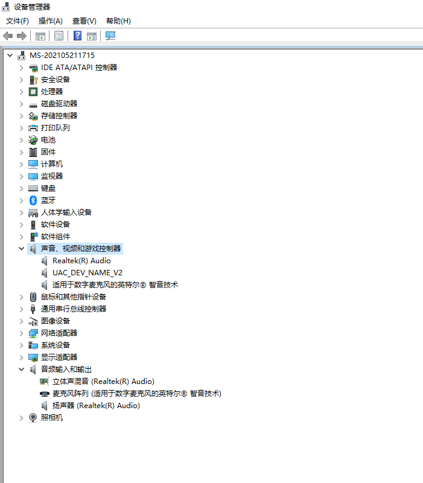Click the 显示适配器 display card icon

click(x=33, y=357)
